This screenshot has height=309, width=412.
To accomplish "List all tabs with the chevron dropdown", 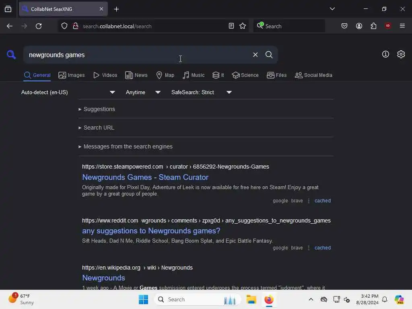I will point(332,9).
